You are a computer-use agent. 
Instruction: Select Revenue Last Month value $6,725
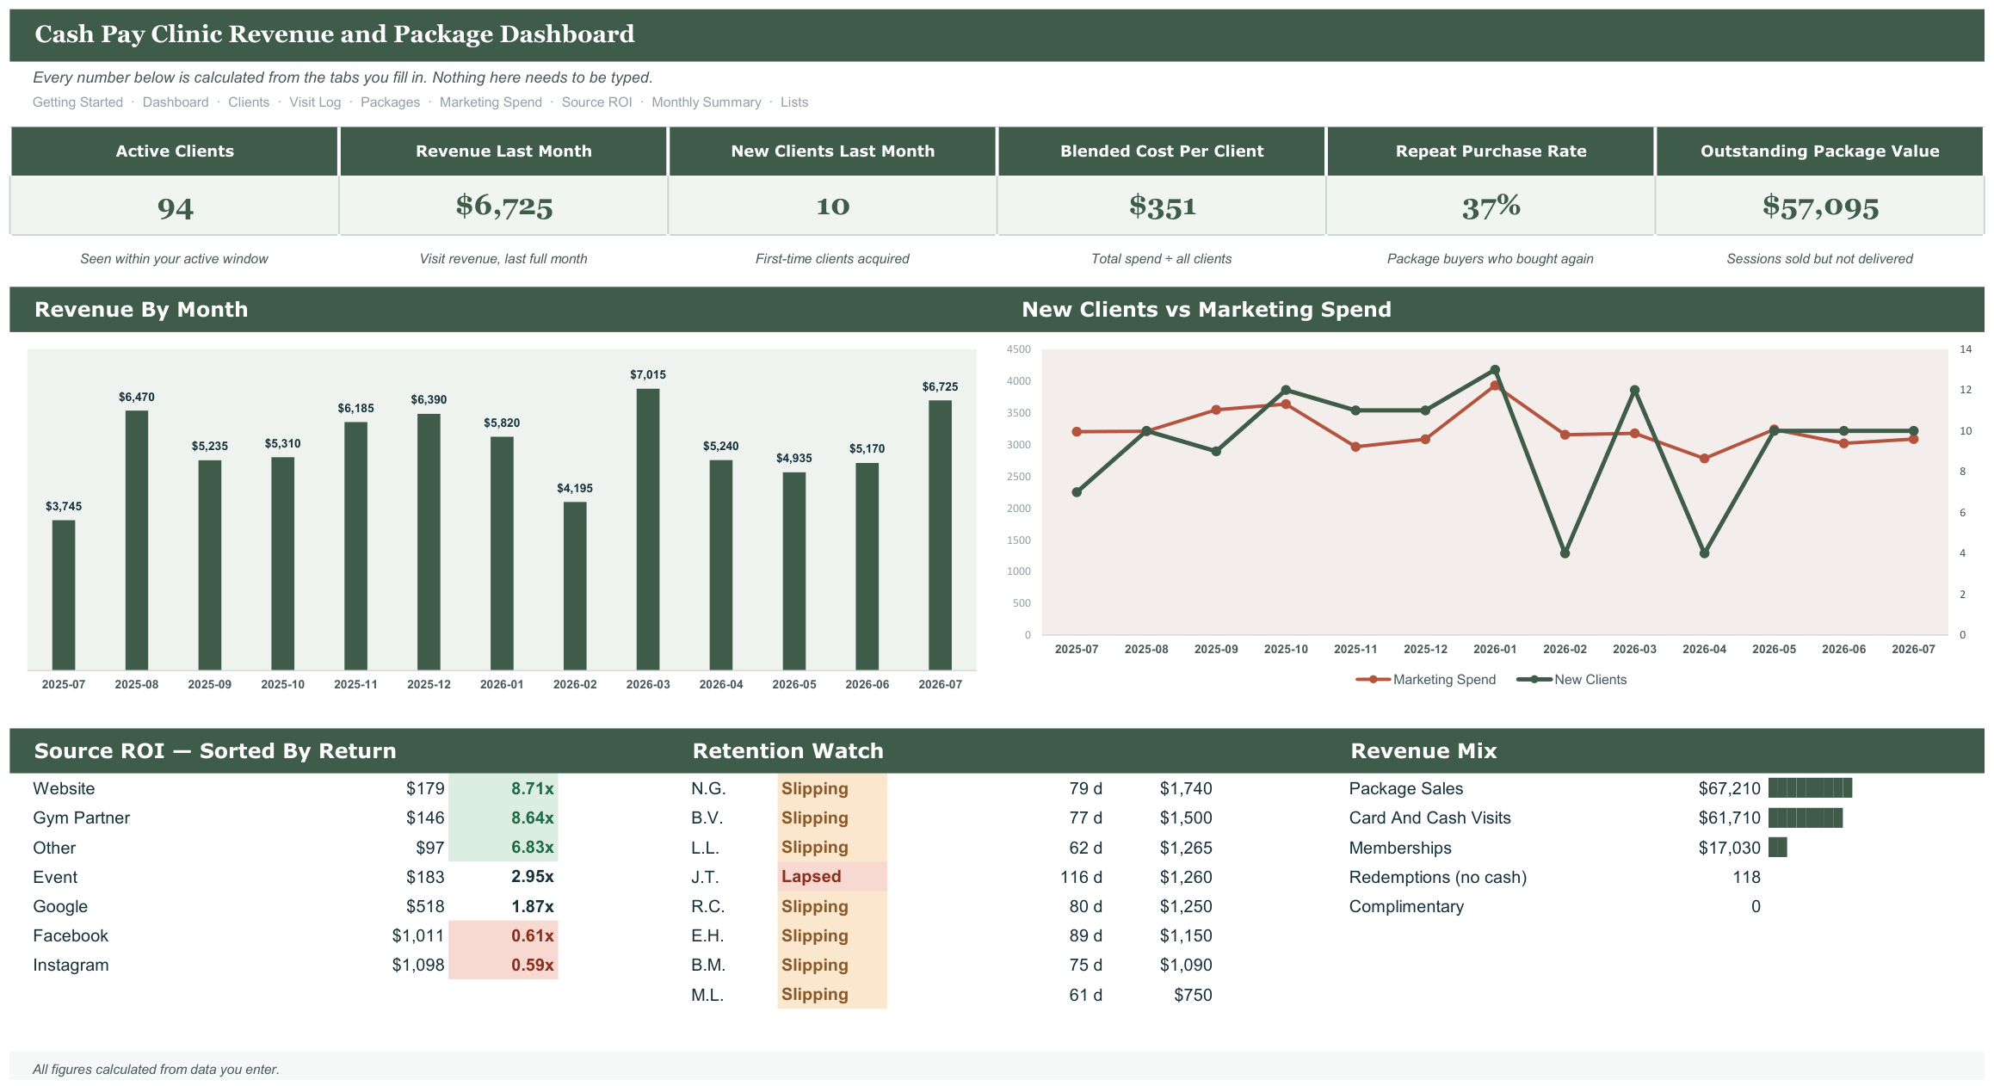click(x=503, y=207)
